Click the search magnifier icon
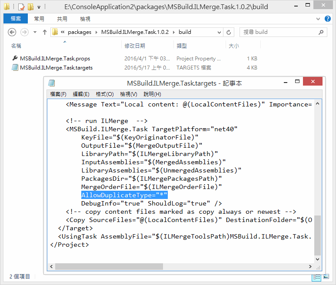Viewport: 336px width, 285px height. coord(321,32)
